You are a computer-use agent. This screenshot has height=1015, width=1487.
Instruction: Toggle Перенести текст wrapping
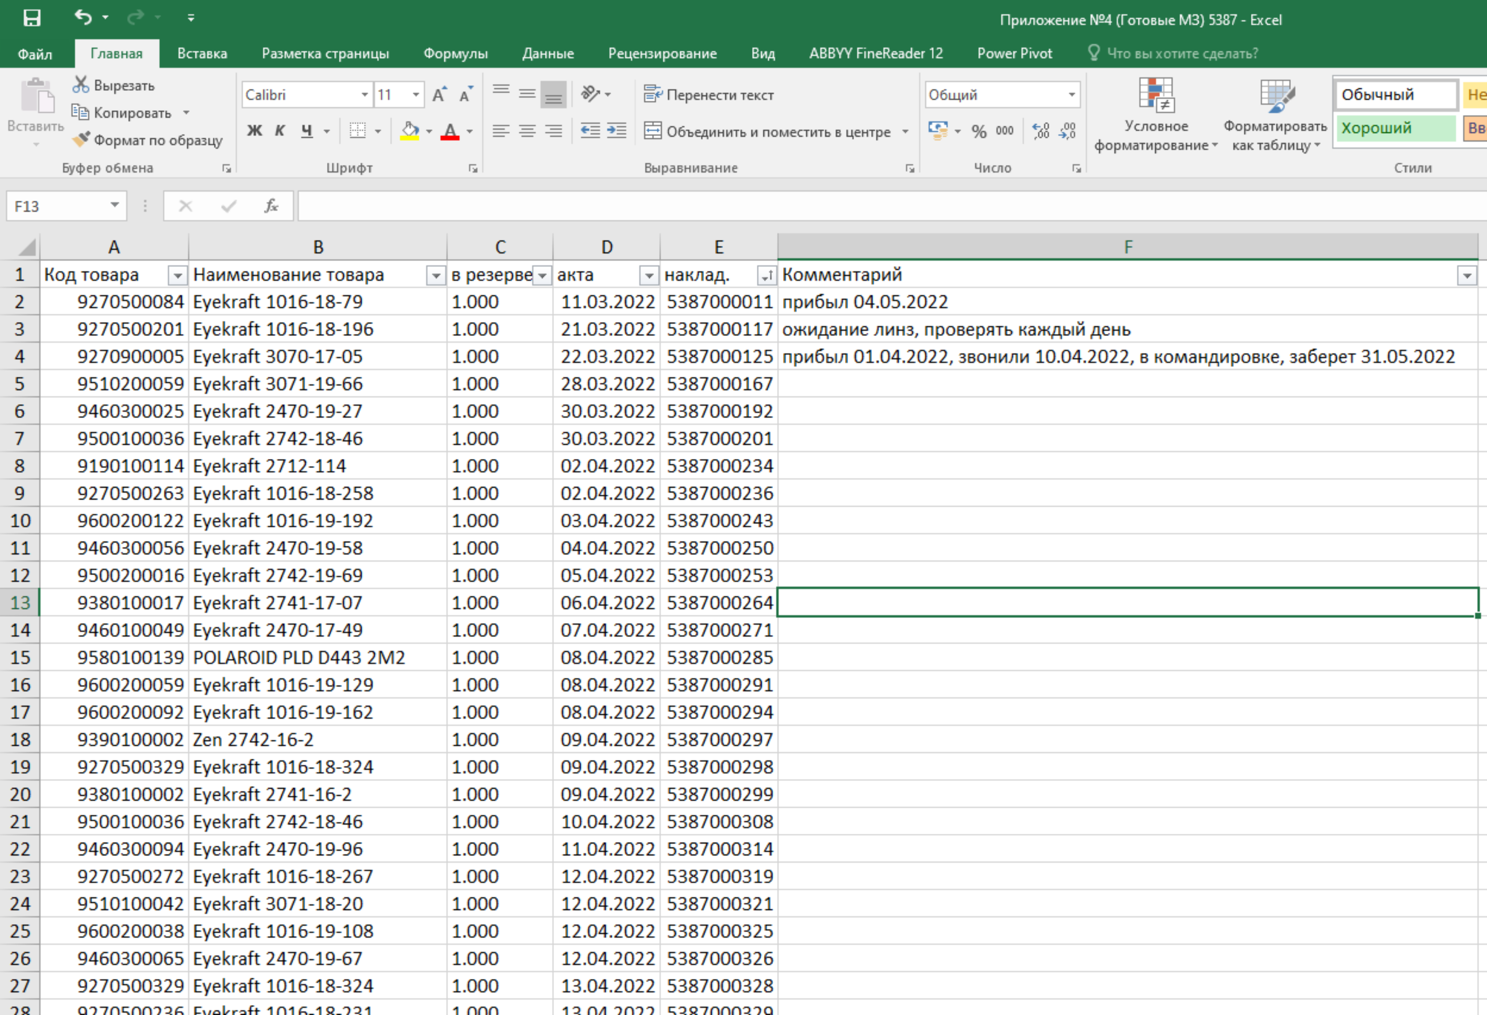pos(709,95)
